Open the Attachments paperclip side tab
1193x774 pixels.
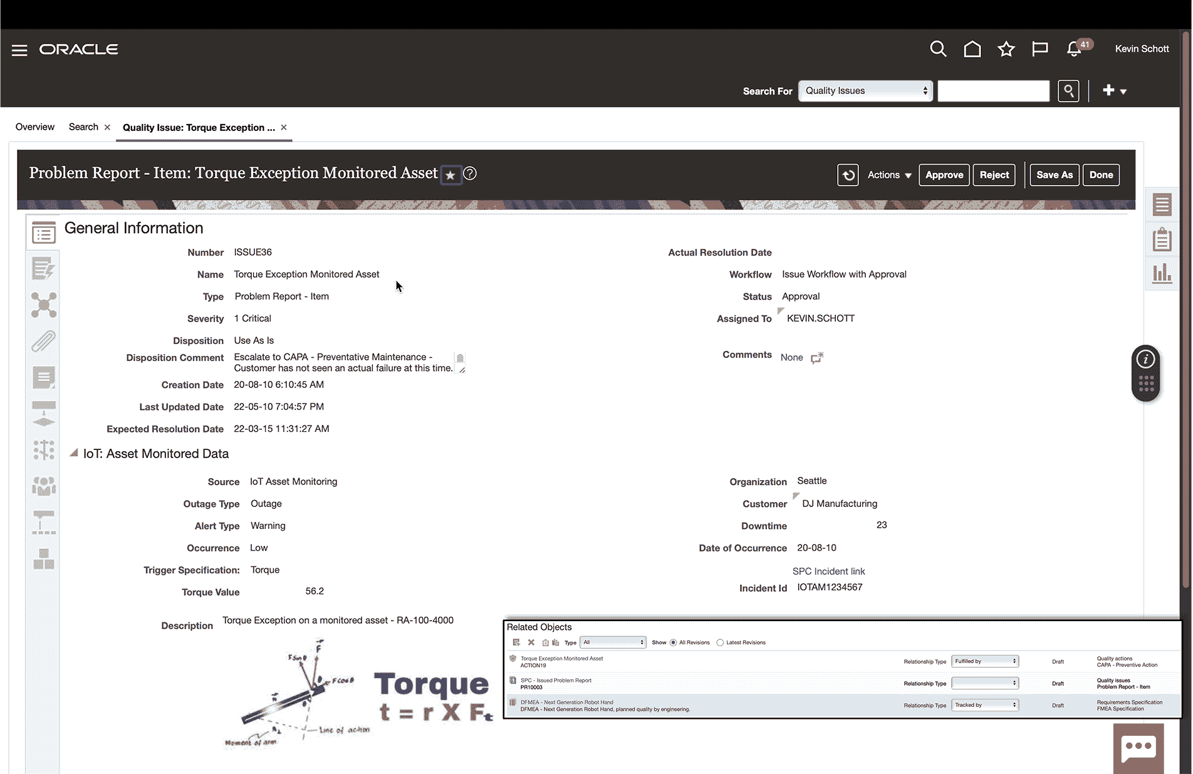pos(43,342)
